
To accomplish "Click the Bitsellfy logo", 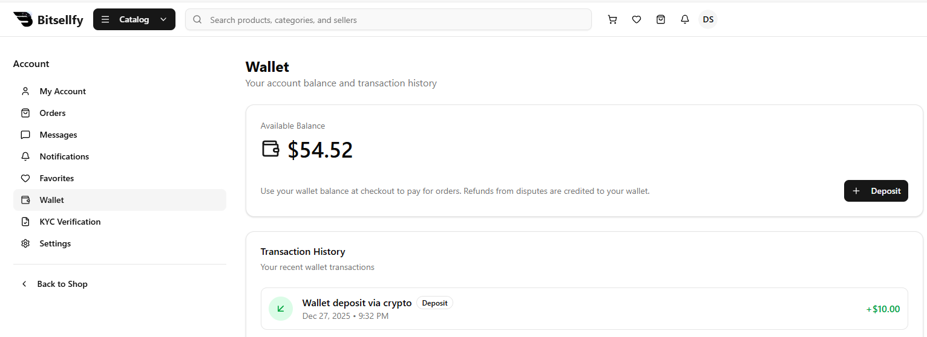I will tap(48, 19).
